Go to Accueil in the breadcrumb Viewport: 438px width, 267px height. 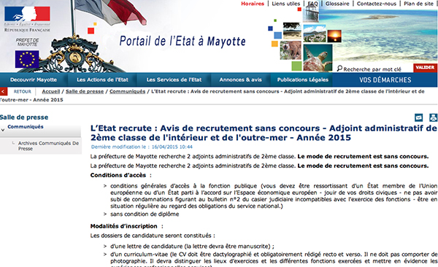51,91
